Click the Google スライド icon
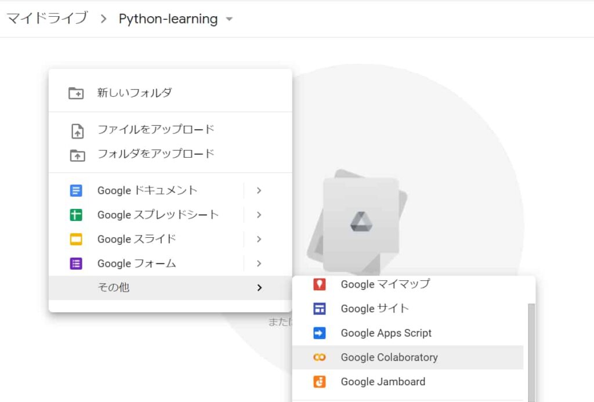 76,239
